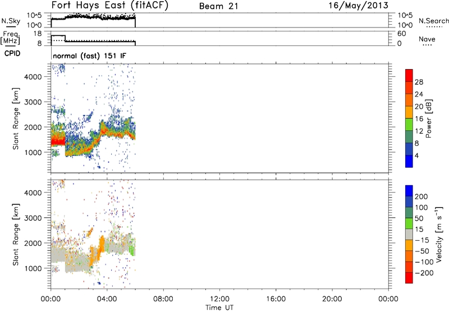Click the 'Time UT' axis label
The image size is (449, 311).
click(219, 308)
